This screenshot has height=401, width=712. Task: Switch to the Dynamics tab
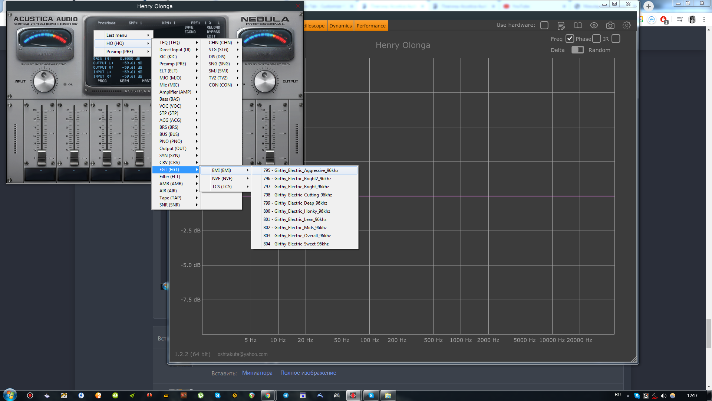pos(340,26)
